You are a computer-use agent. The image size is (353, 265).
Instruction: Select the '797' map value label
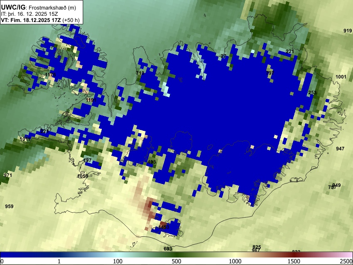tap(270, 73)
